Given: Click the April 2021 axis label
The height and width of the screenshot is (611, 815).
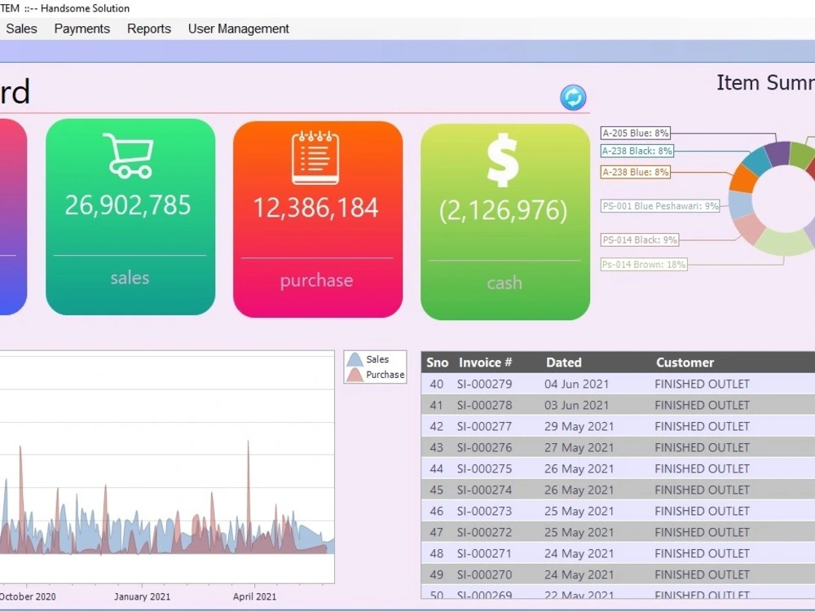Looking at the screenshot, I should (254, 596).
